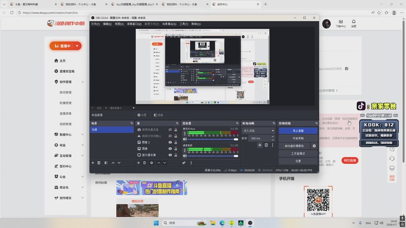Open the Mic/Aux channel three-dot options
The height and width of the screenshot is (228, 406).
(x=185, y=134)
